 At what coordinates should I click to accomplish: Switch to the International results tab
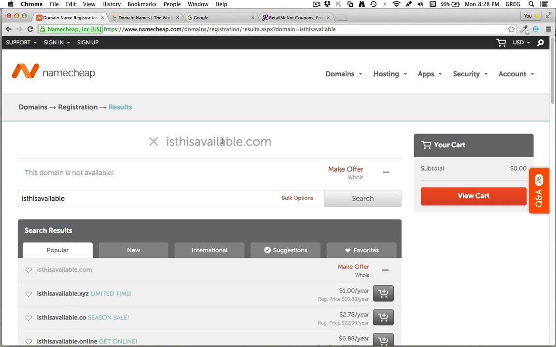click(x=209, y=250)
